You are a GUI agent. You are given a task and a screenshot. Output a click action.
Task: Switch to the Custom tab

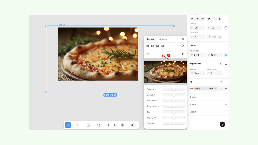click(150, 39)
